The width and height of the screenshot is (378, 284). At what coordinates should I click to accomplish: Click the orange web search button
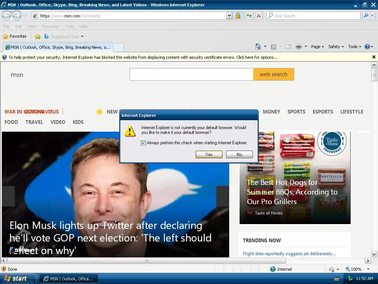tap(274, 74)
